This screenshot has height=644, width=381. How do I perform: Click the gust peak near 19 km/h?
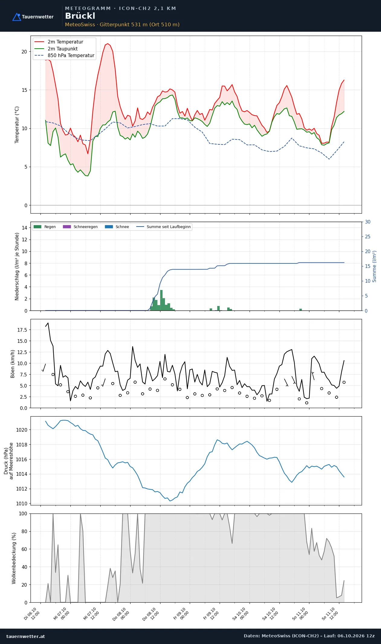pos(48,323)
